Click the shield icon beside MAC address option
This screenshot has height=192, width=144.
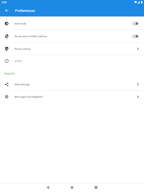click(7, 36)
